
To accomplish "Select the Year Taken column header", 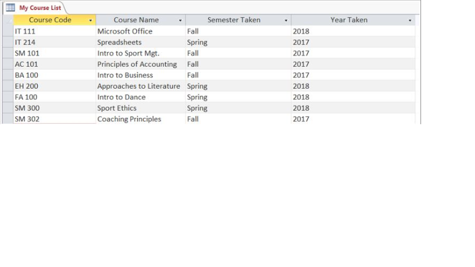I will (349, 20).
